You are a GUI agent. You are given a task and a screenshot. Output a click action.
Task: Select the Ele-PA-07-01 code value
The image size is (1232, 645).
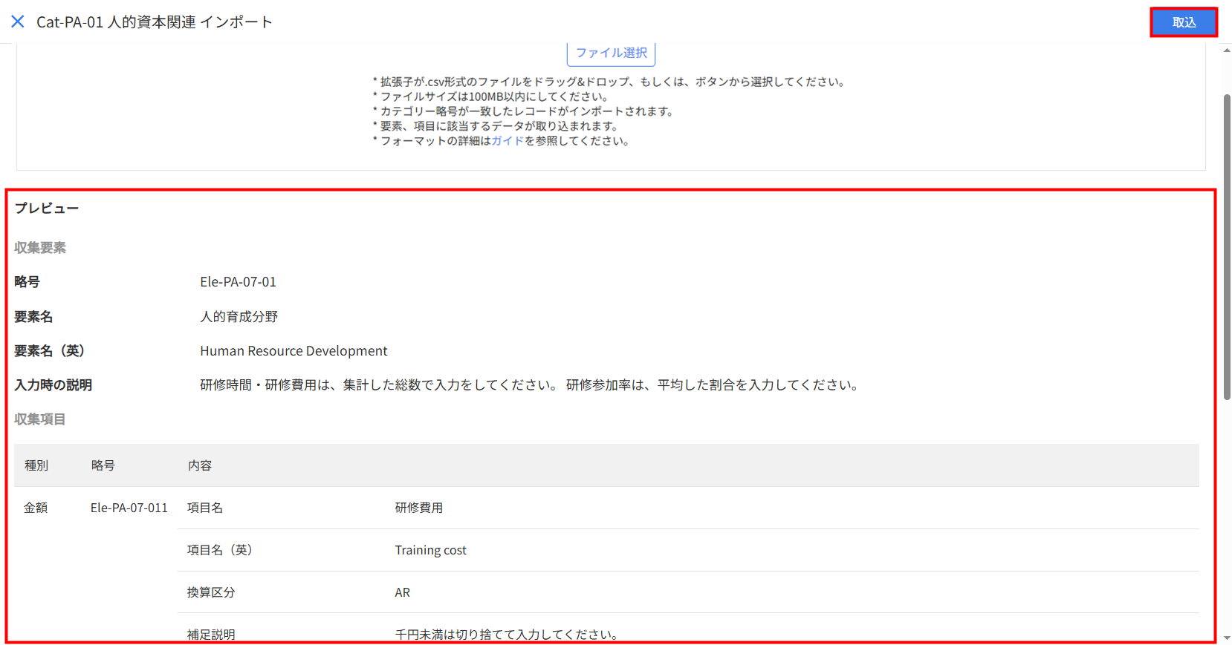238,282
